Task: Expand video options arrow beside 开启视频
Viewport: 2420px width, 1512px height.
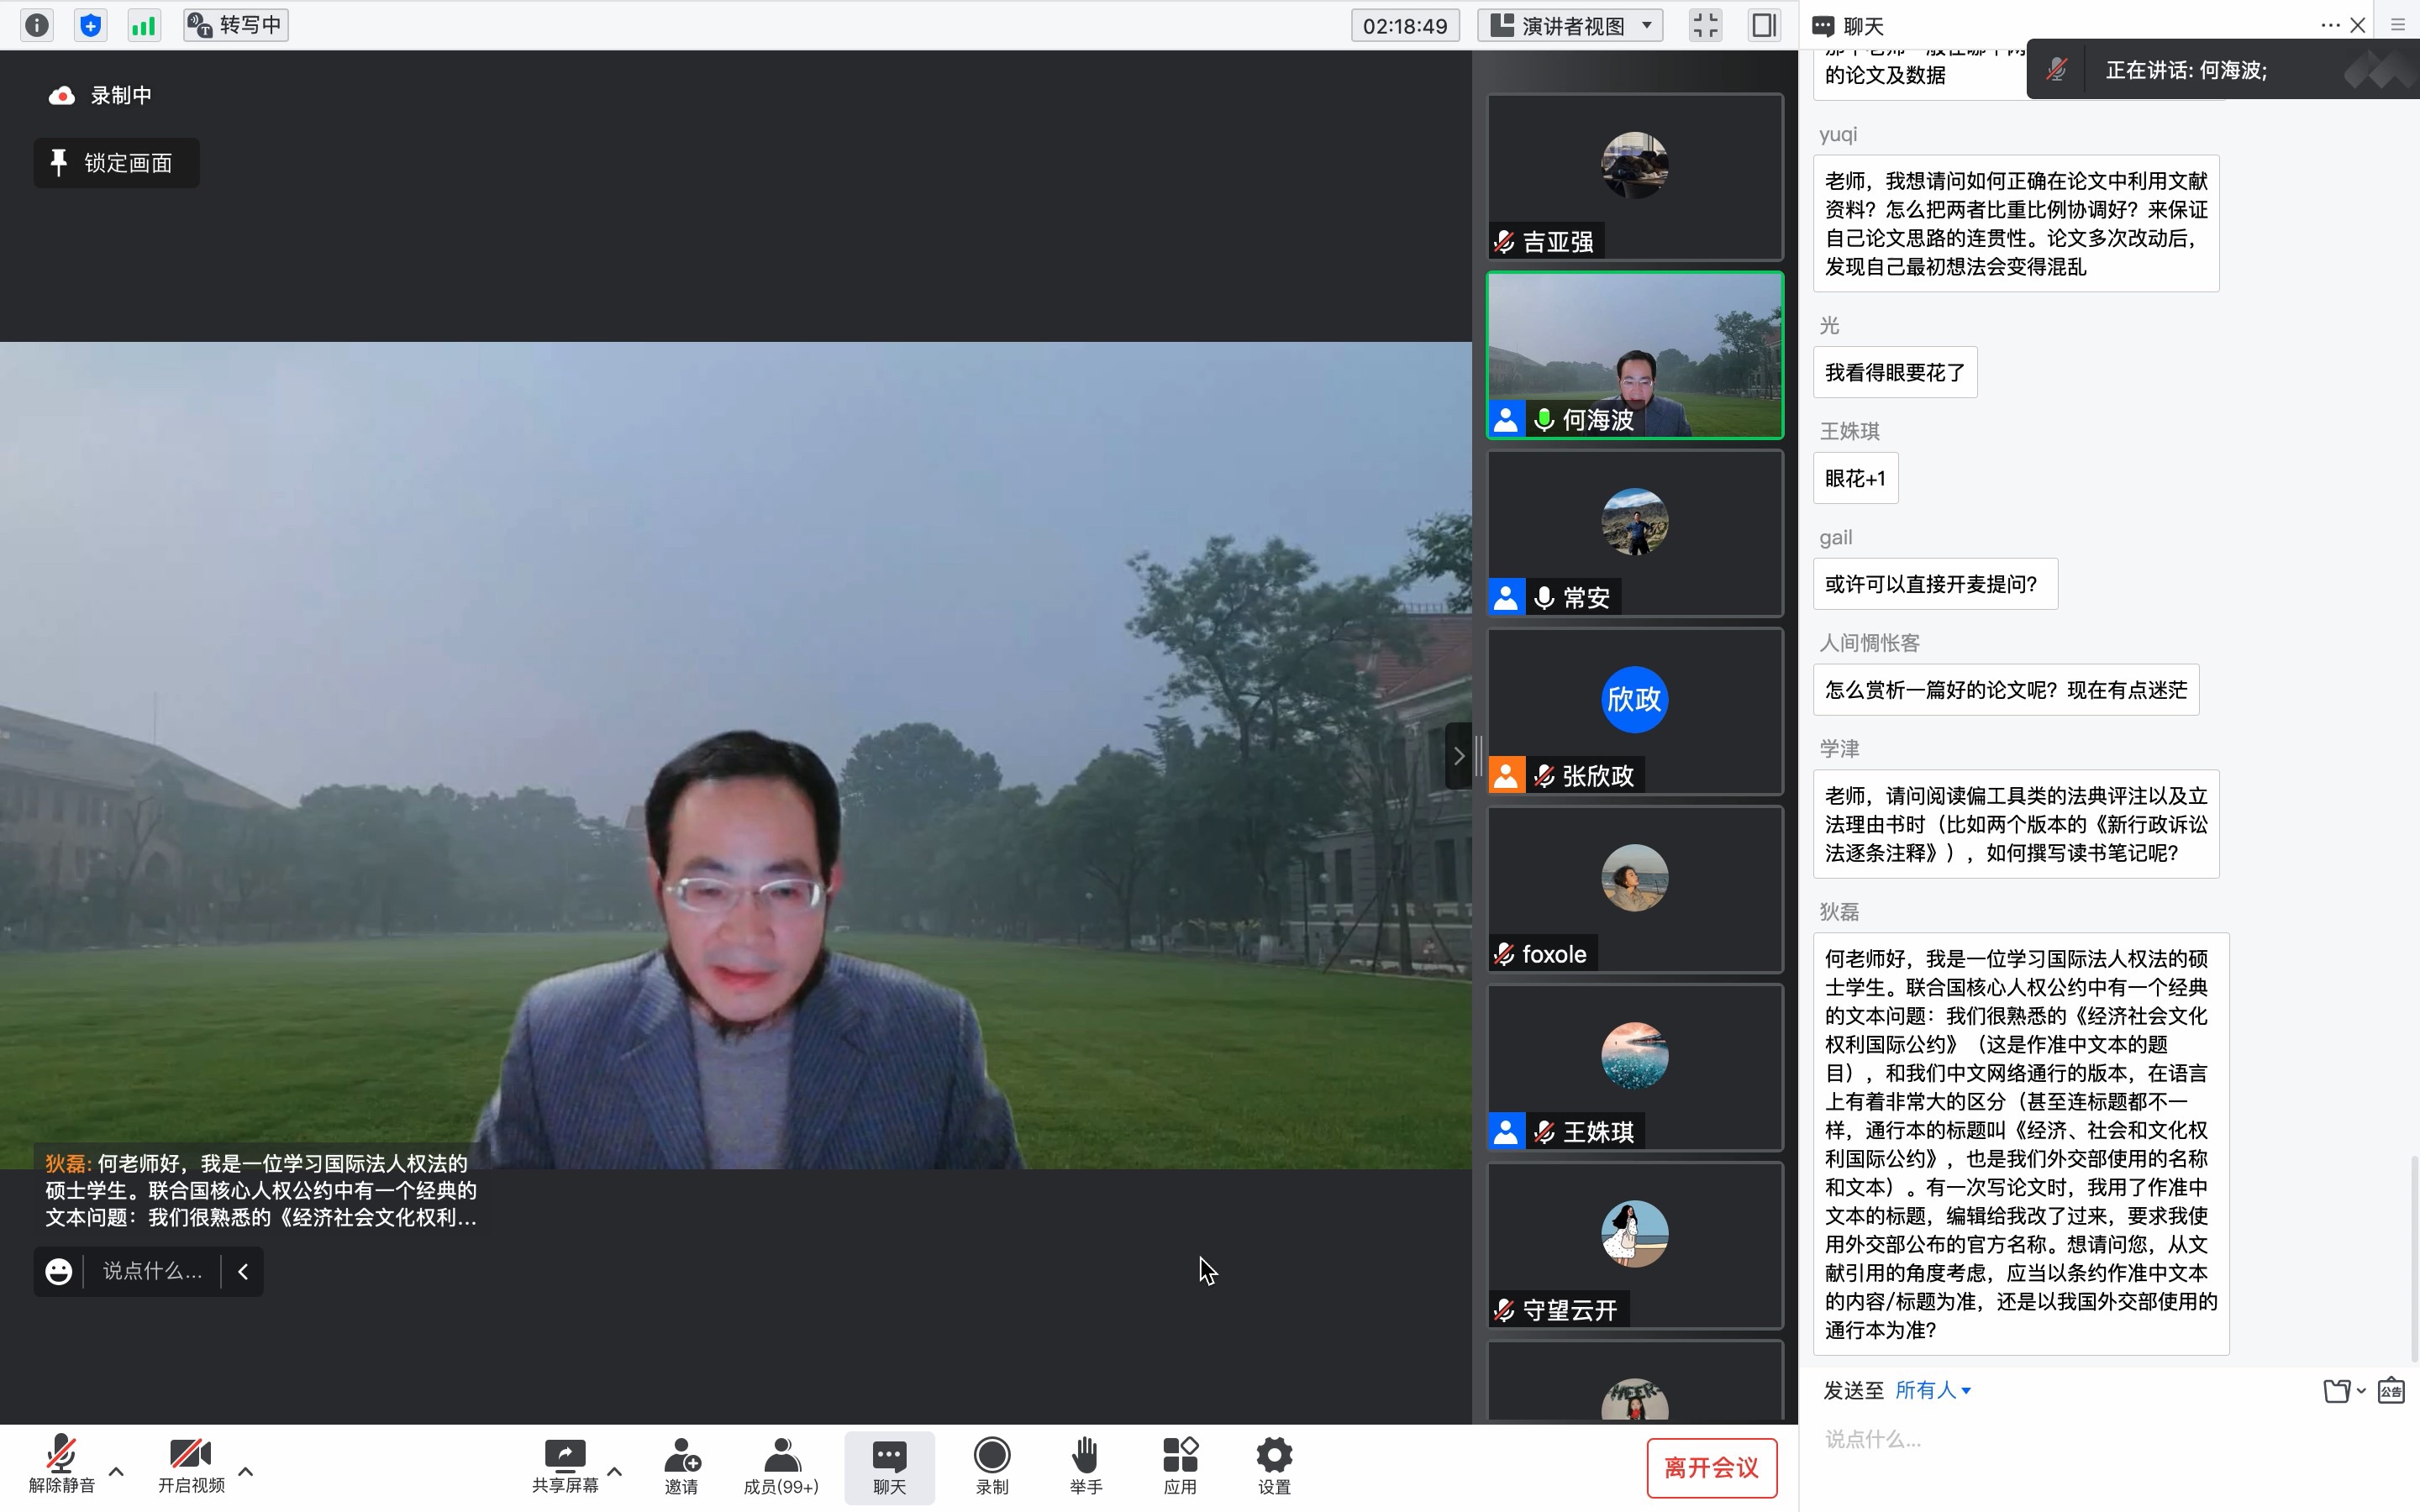Action: coord(246,1471)
